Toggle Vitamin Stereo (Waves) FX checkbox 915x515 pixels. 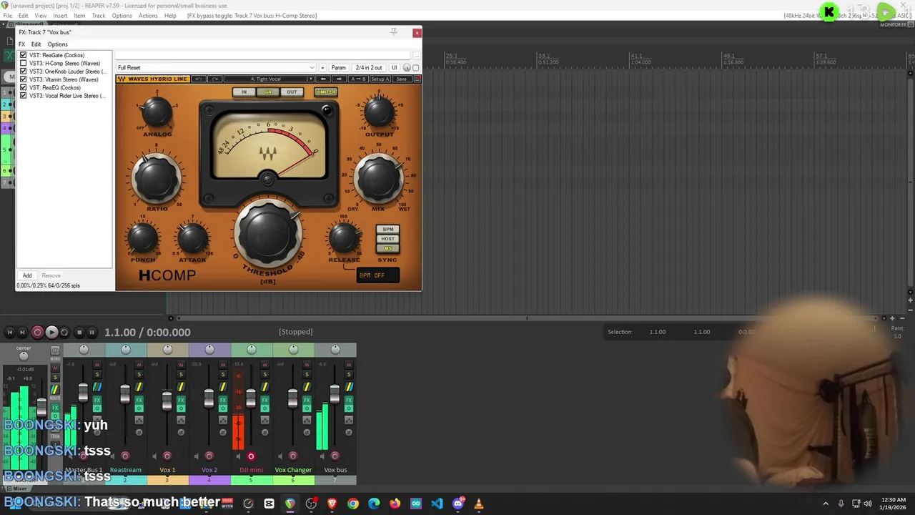pos(24,79)
